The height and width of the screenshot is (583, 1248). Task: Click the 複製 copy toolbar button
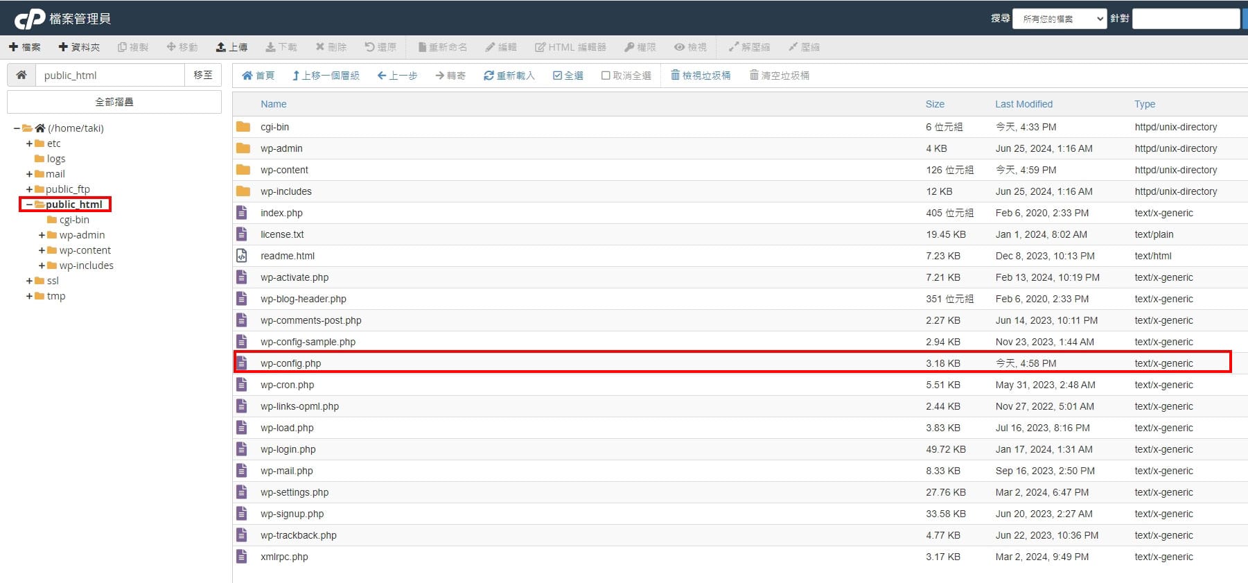(133, 47)
